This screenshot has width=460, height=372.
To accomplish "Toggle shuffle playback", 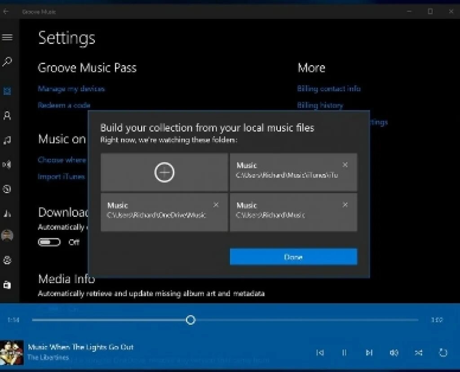I will (418, 352).
